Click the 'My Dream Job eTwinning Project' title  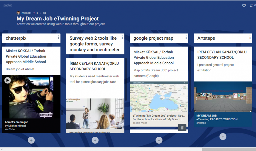[57, 18]
